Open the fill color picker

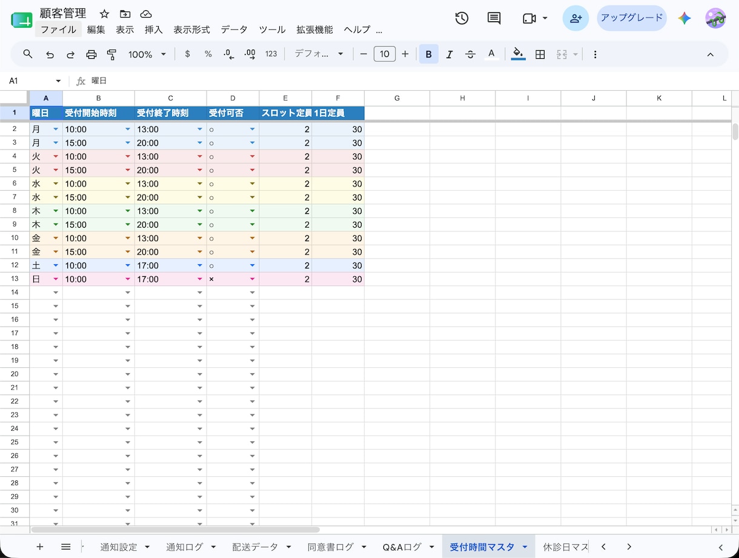[x=519, y=54]
